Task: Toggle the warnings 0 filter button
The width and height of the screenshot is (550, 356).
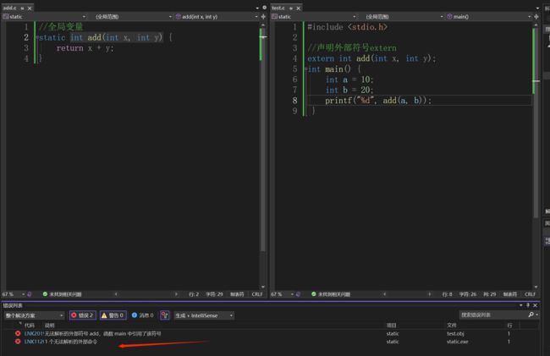Action: [x=113, y=315]
